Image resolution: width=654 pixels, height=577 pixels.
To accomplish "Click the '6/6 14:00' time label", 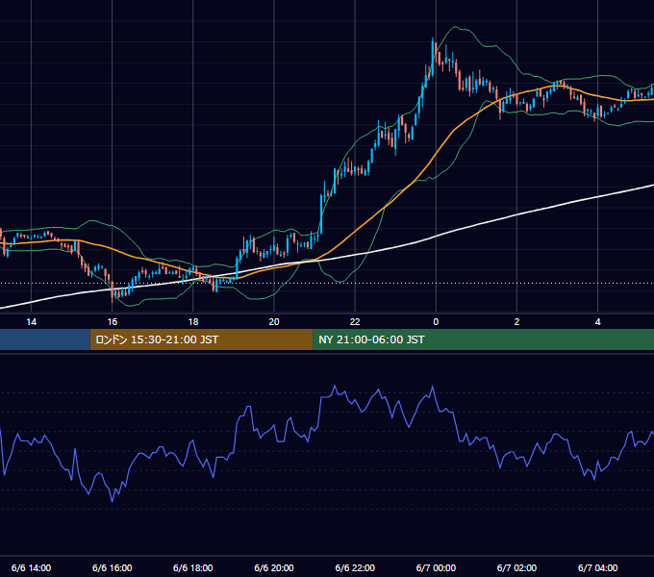I will [32, 567].
